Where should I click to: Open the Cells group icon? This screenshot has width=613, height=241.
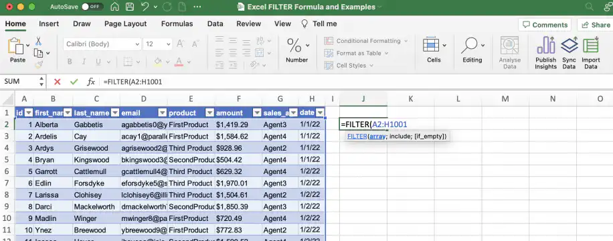click(431, 45)
